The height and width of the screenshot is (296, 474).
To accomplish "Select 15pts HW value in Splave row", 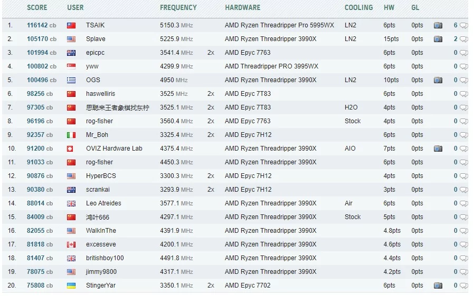I will [391, 39].
